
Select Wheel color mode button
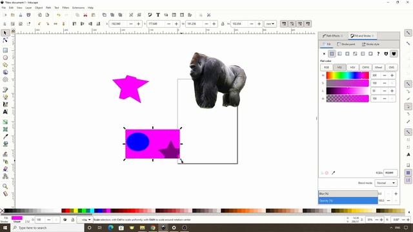pos(378,67)
